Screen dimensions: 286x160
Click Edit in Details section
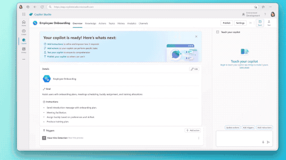point(194,69)
